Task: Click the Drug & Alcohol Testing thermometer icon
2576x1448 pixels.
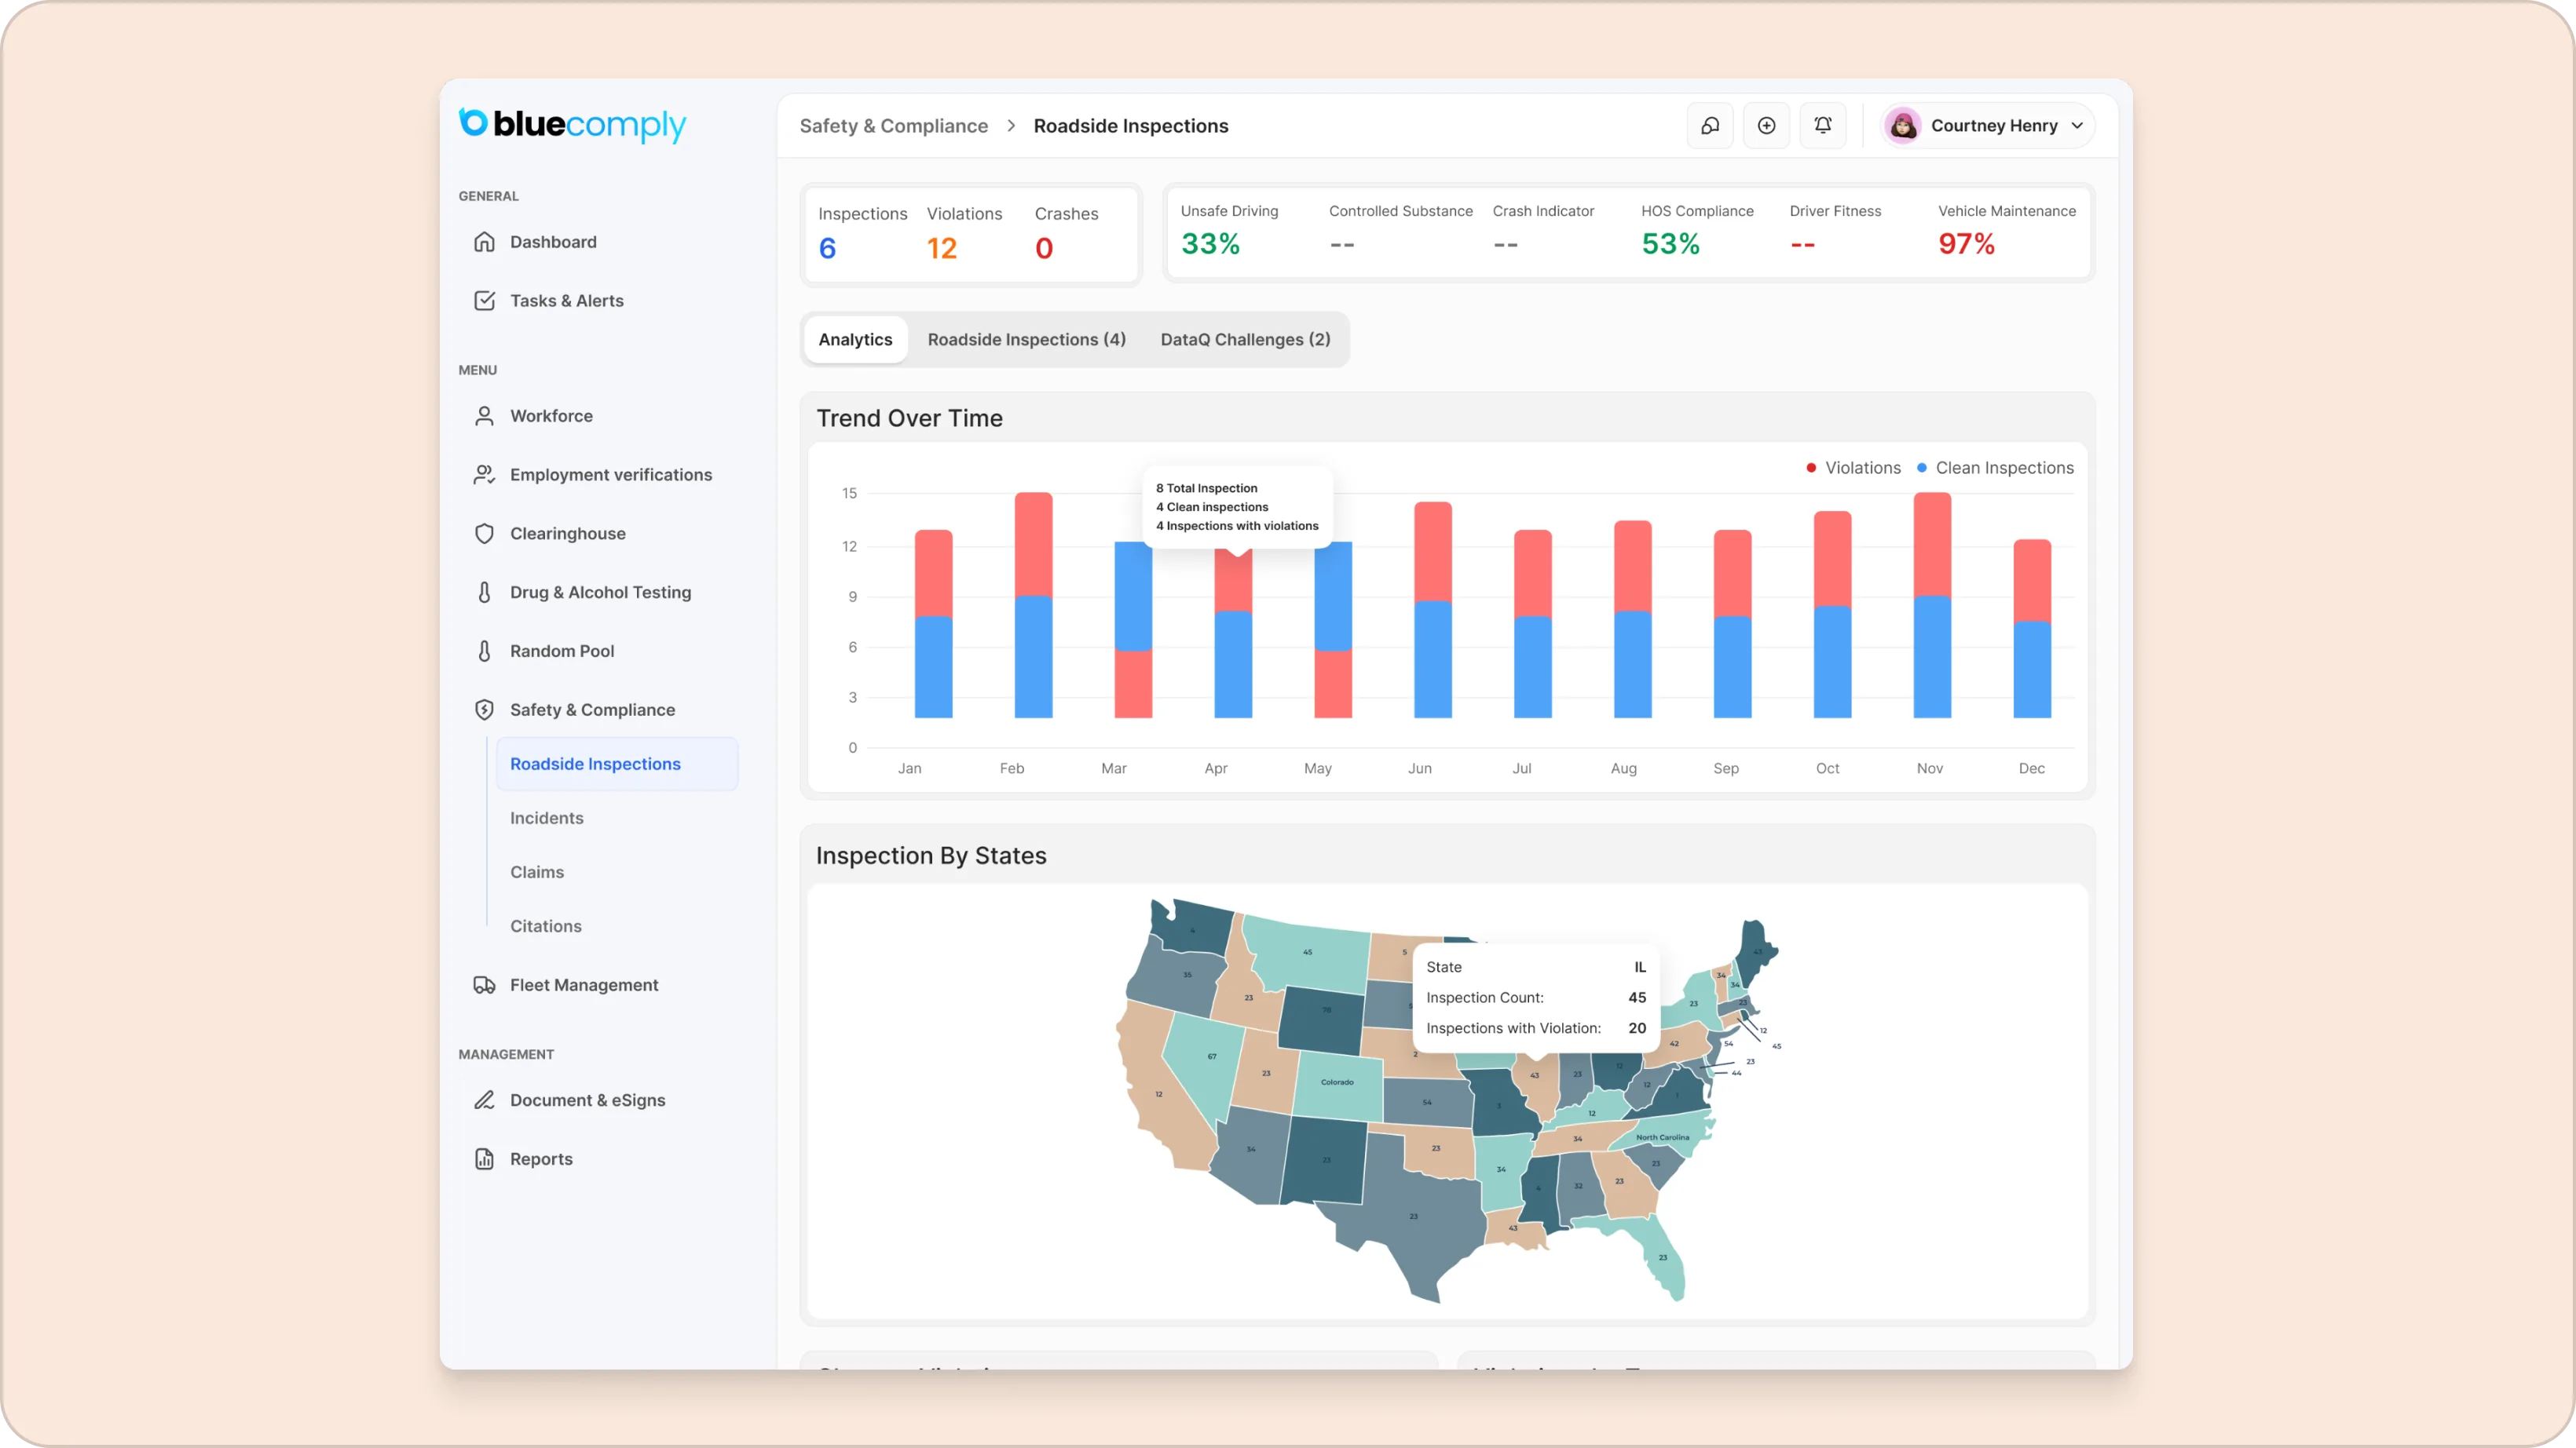Action: tap(484, 593)
